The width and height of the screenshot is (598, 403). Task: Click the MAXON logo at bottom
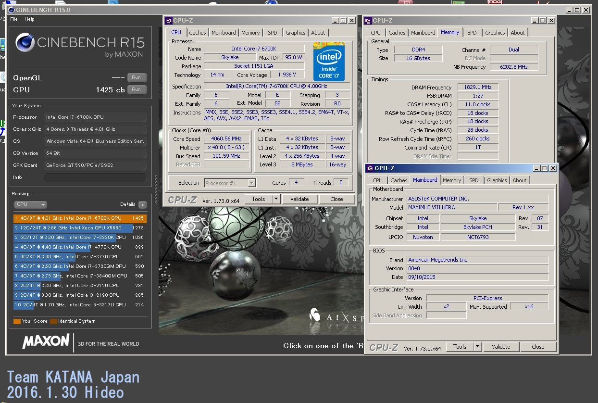[x=46, y=341]
